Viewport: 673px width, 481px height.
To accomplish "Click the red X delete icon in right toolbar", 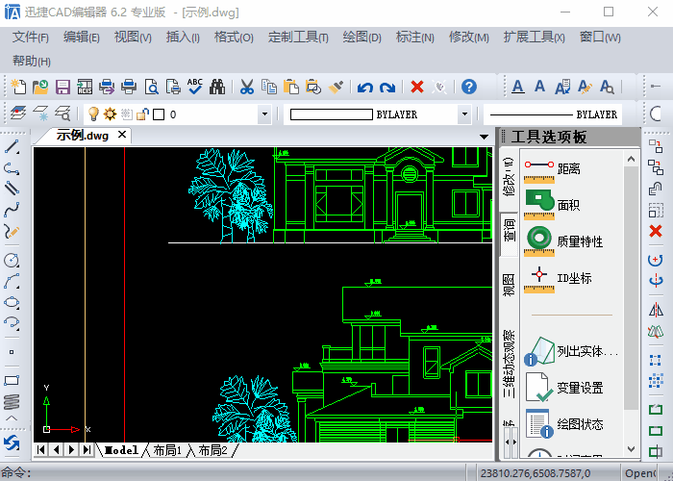I will click(x=656, y=231).
